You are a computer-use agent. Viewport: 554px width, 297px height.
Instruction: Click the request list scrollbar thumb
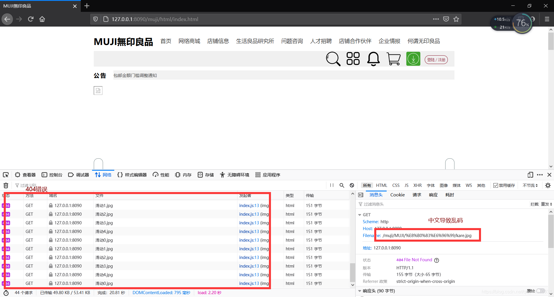[x=352, y=272]
